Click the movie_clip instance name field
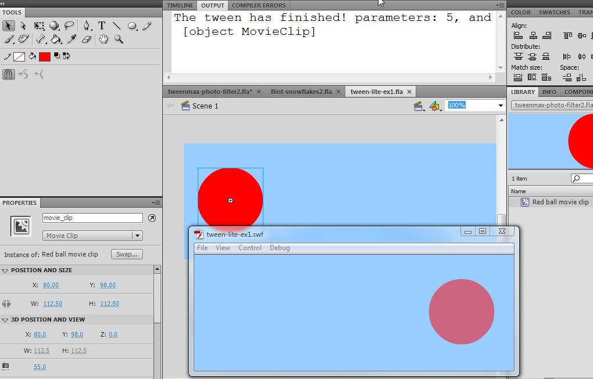 92,218
